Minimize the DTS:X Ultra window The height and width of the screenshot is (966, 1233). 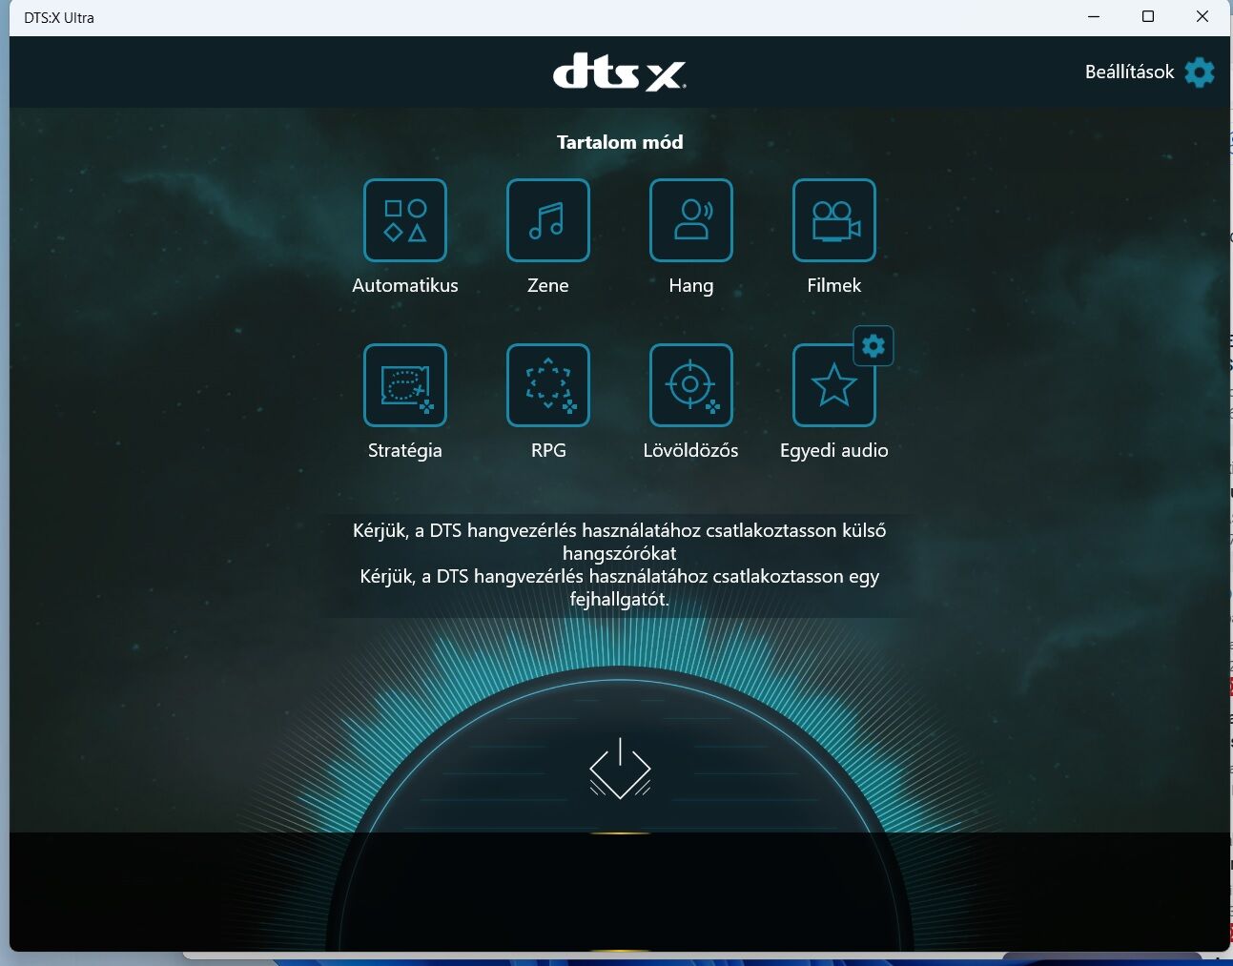(x=1094, y=17)
